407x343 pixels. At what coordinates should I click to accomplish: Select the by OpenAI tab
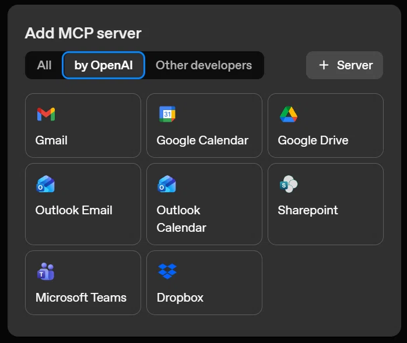[103, 65]
